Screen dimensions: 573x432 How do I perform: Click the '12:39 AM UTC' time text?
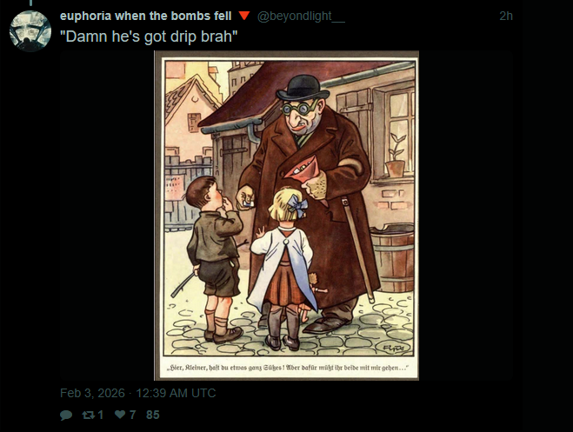(x=176, y=393)
